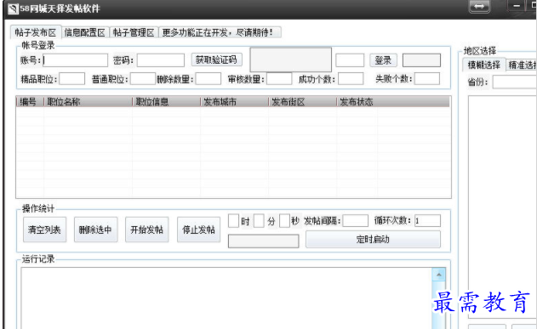Click the 审核数量 field
The image size is (537, 329).
(x=279, y=79)
